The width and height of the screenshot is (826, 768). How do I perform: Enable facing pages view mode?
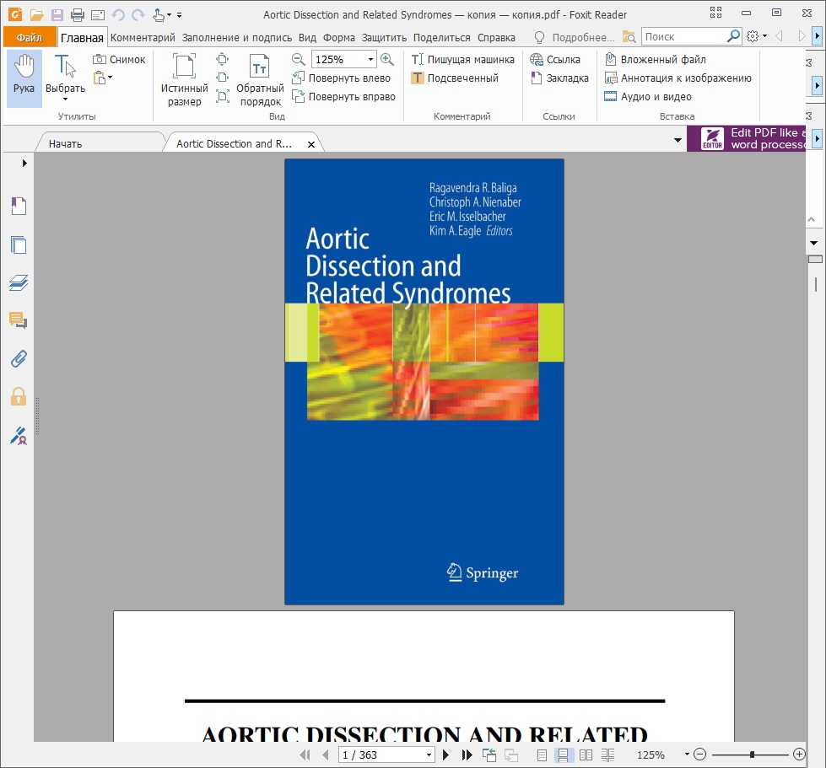pyautogui.click(x=586, y=755)
